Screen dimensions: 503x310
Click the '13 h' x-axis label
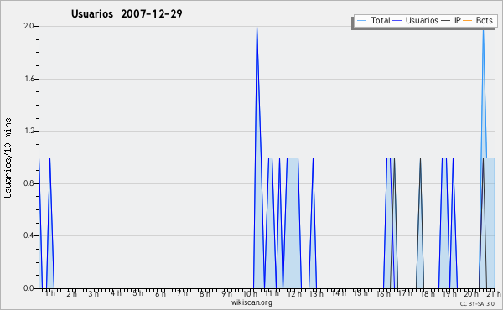[x=316, y=293]
